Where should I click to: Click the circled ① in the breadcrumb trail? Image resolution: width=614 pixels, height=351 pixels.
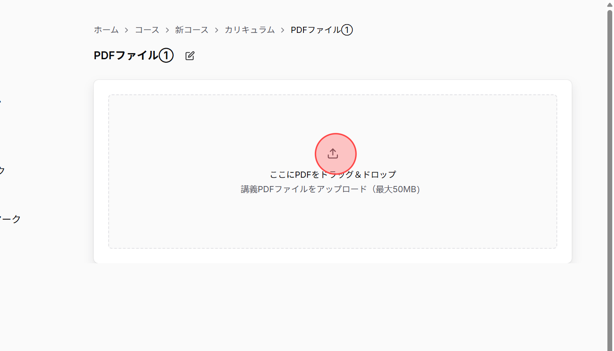pyautogui.click(x=347, y=30)
